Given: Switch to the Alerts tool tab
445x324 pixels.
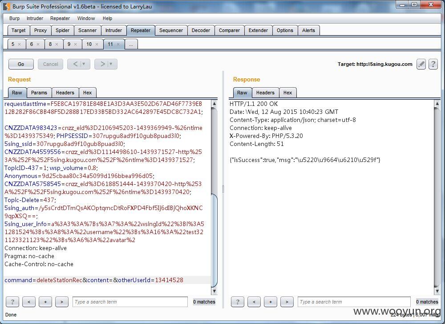Looking at the screenshot, I should point(308,30).
